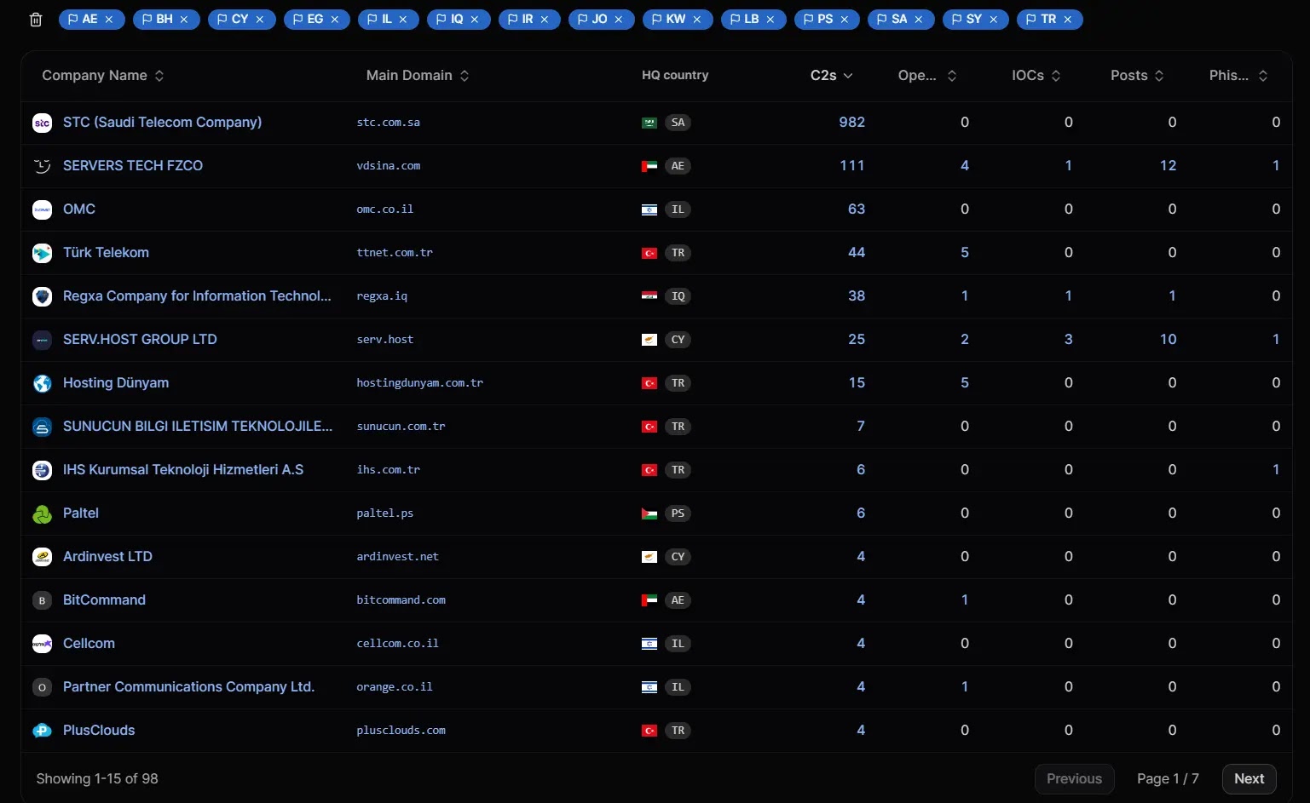The height and width of the screenshot is (803, 1310).
Task: Click the 982 C2s value for STC
Action: 851,123
